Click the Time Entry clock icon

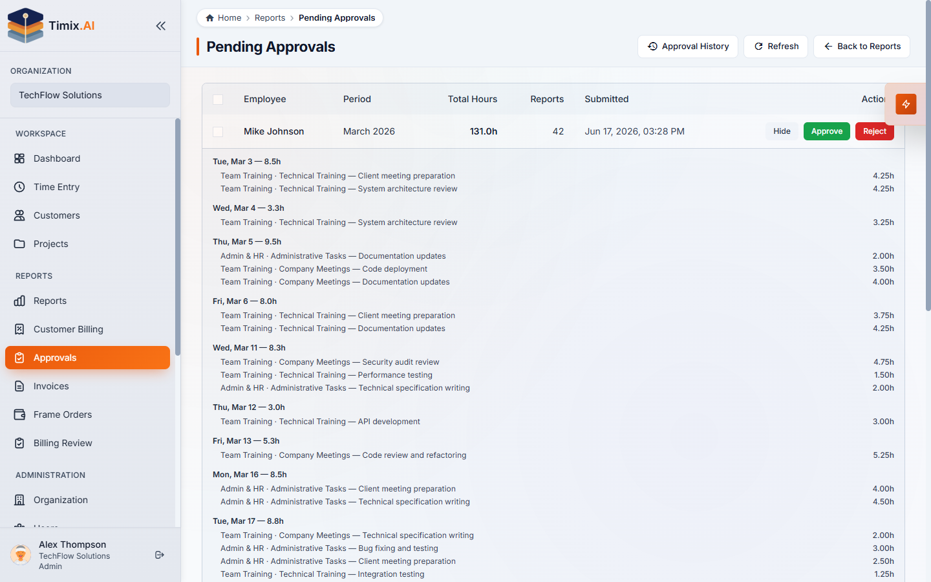coord(19,187)
